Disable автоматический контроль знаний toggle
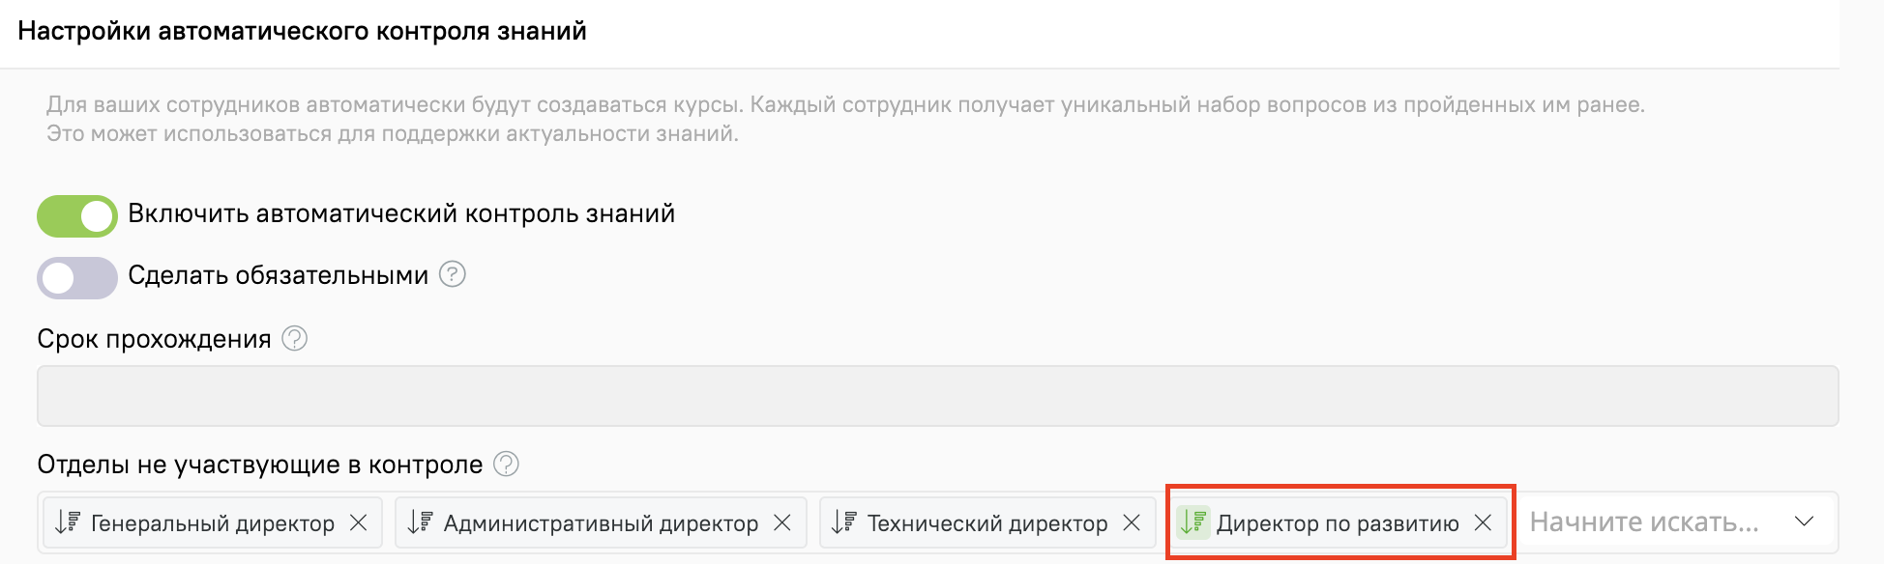The height and width of the screenshot is (564, 1884). point(75,216)
